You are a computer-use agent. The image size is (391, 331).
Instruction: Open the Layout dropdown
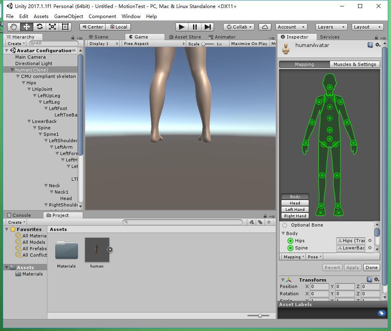pos(367,27)
